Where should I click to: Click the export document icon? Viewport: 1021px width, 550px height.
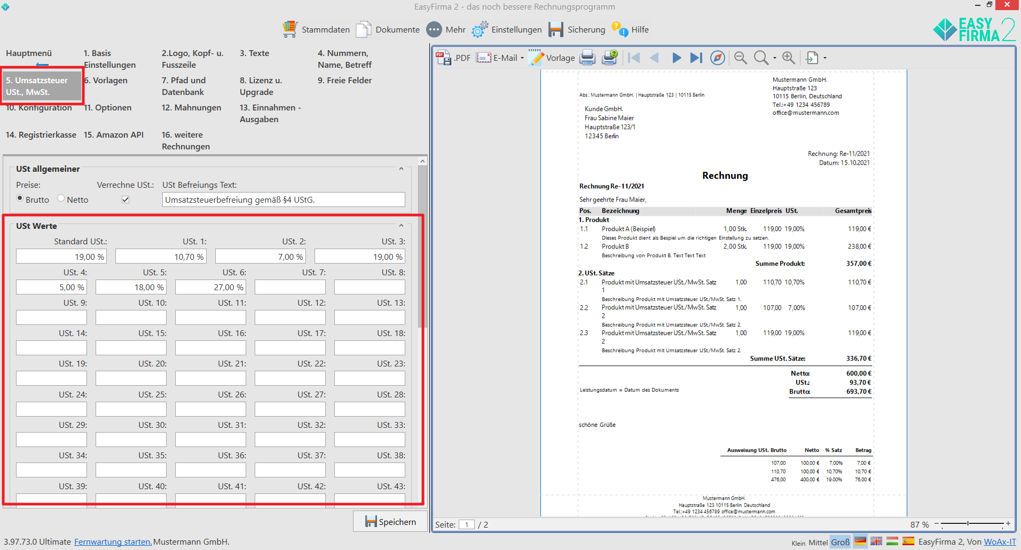[812, 58]
